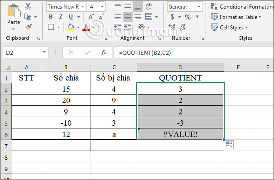Click formula bar with =QUOTIENT(B2,C2)
The image size is (274, 180).
pyautogui.click(x=194, y=52)
